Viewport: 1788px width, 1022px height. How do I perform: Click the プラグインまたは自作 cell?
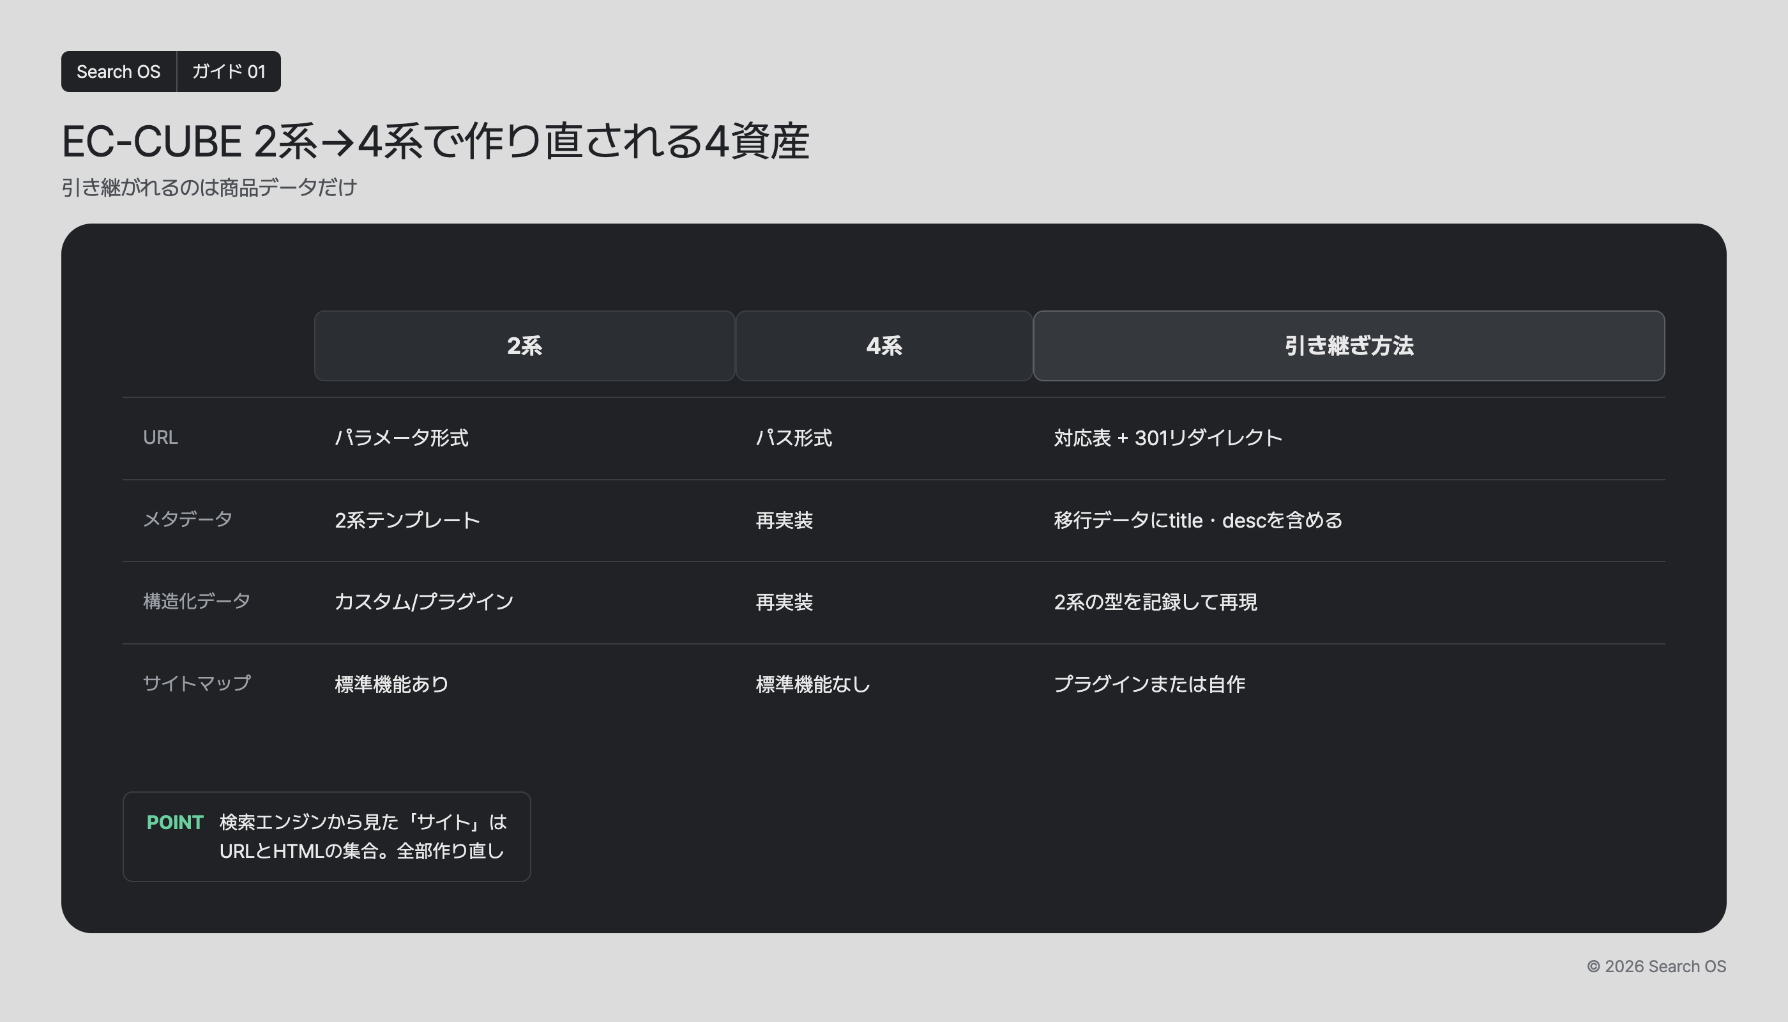(1149, 684)
